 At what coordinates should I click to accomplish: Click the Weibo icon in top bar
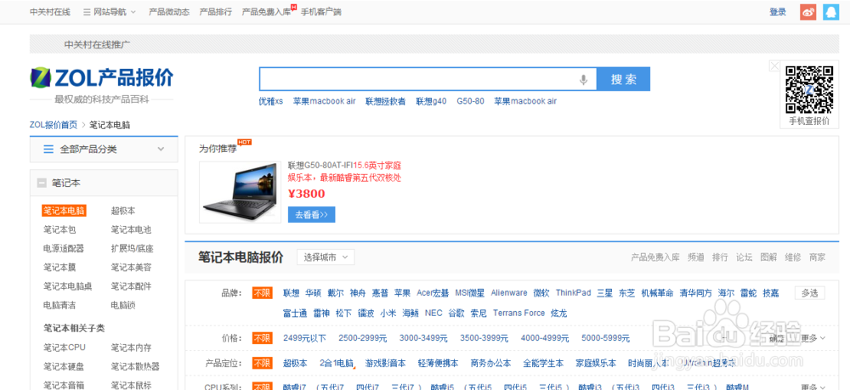point(807,12)
